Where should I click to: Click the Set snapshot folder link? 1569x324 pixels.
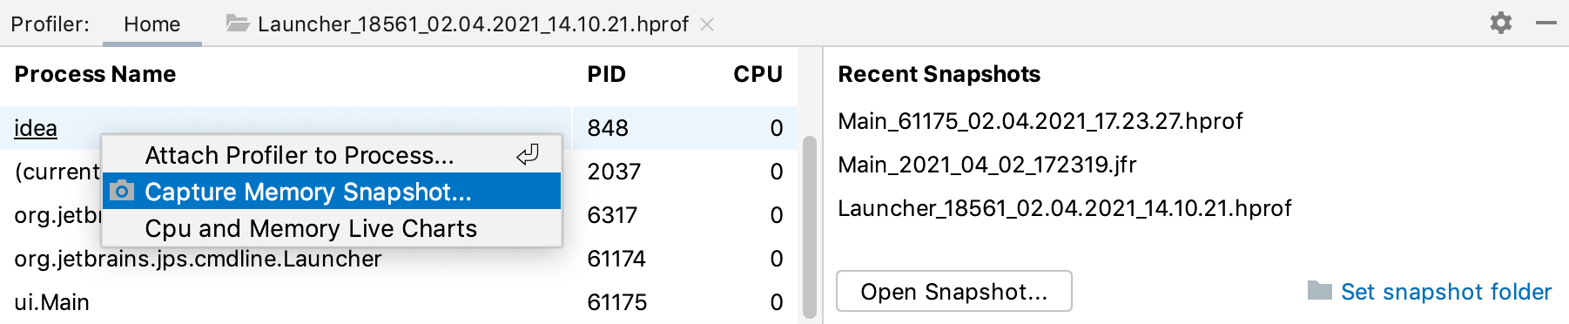click(1446, 292)
